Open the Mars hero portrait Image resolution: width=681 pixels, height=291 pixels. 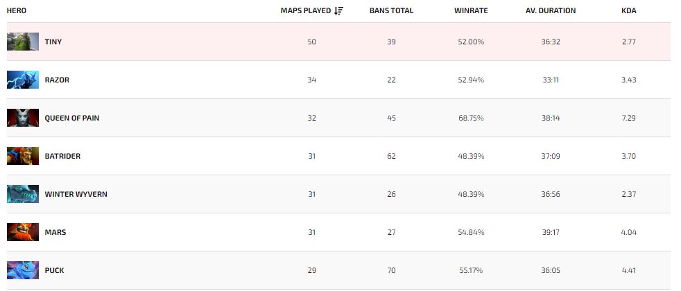tap(23, 232)
